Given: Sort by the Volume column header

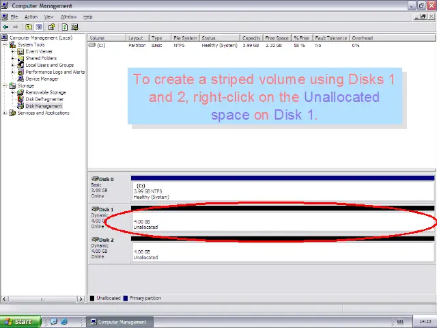Looking at the screenshot, I should pyautogui.click(x=107, y=38).
